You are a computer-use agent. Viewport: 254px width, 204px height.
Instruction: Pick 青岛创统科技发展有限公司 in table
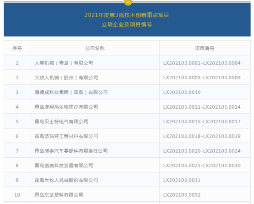64,165
